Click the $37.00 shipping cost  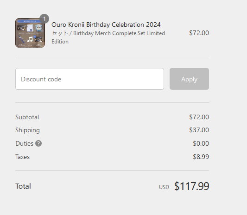[x=199, y=130]
